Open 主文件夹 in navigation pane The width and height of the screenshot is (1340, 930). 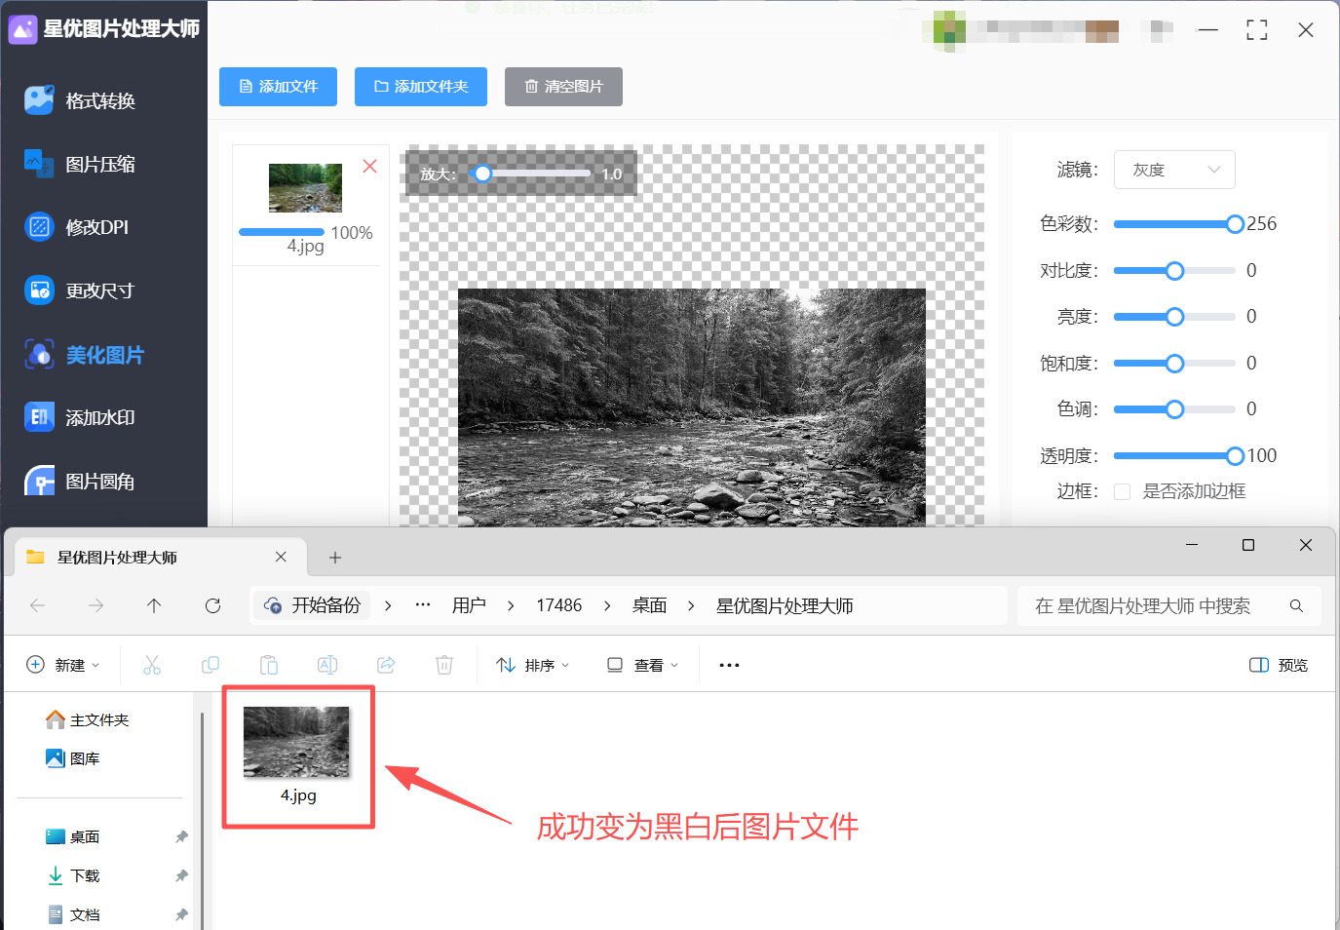pos(87,719)
